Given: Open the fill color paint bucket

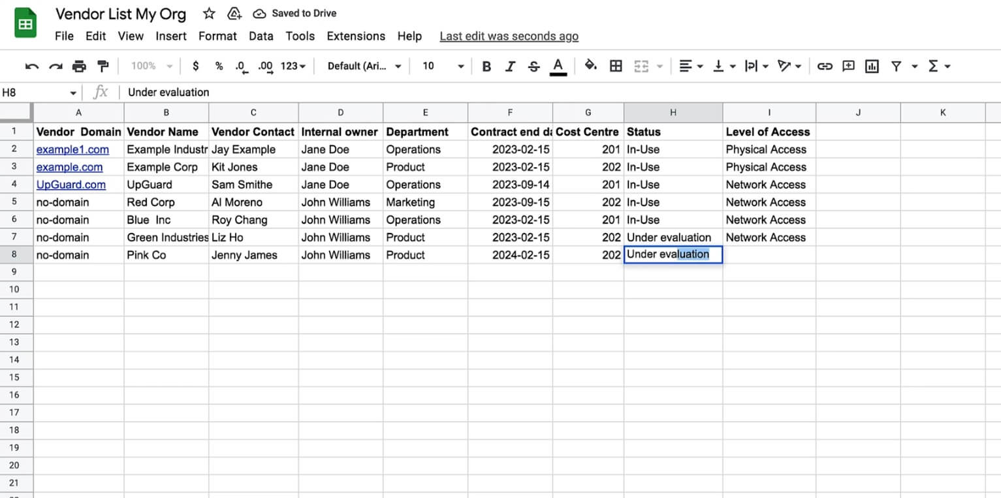Looking at the screenshot, I should 591,65.
